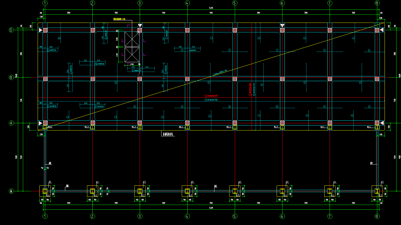Select the gray column at grid D-1

pos(45,30)
